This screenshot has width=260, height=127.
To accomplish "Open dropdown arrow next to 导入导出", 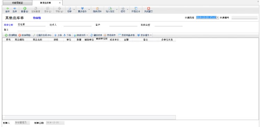I will 117,10.
